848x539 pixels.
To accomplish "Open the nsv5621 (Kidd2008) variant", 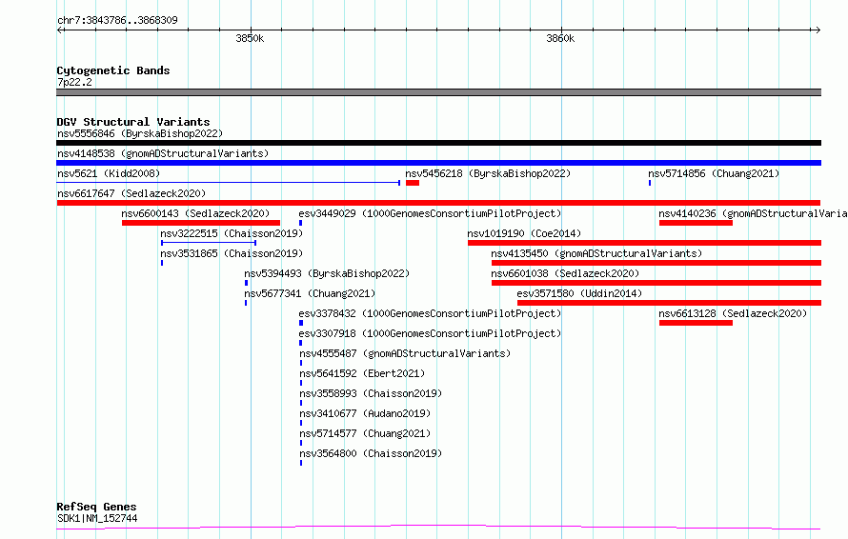I will 109,173.
